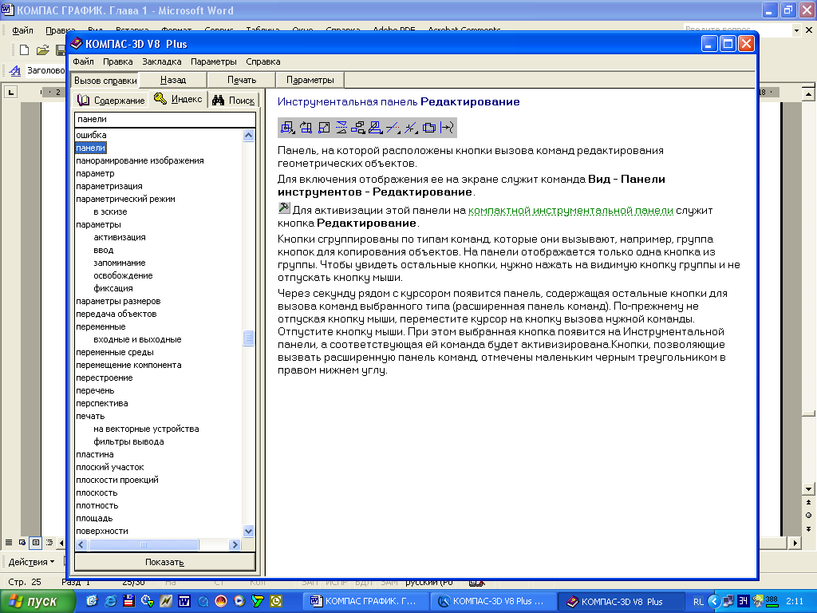Expand hidden tray icons with arrow
The width and height of the screenshot is (817, 613).
(x=714, y=602)
